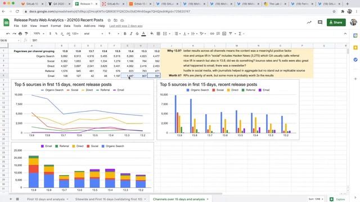
Task: Format as percent
Action: click(x=56, y=34)
